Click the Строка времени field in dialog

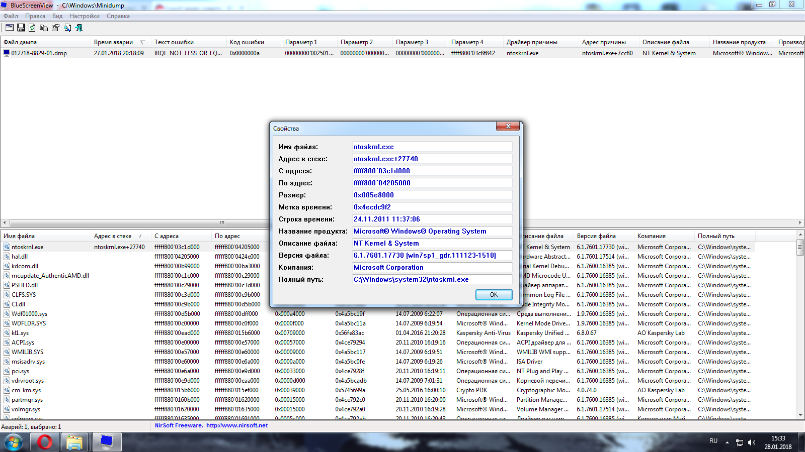tap(432, 219)
